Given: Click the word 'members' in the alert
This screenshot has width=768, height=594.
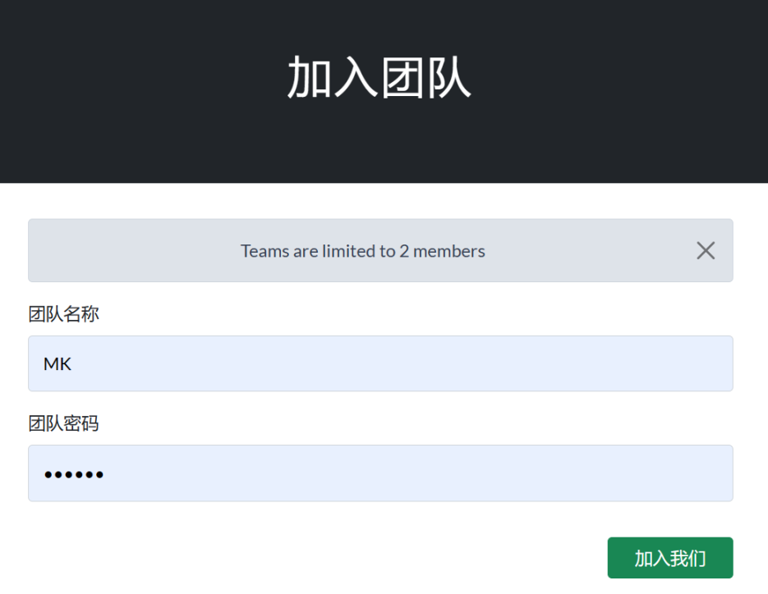Looking at the screenshot, I should click(448, 251).
